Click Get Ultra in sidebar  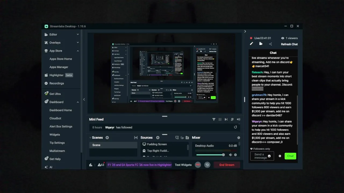click(x=55, y=94)
